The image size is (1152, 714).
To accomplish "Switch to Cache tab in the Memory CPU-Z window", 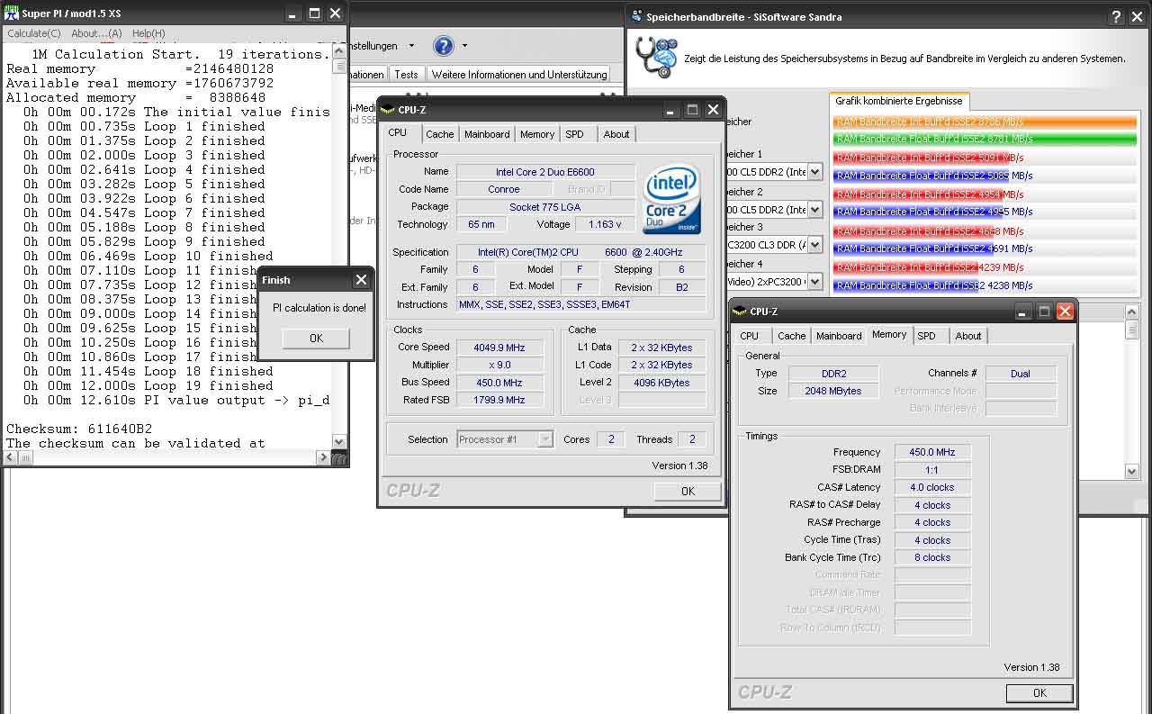I will pos(792,336).
